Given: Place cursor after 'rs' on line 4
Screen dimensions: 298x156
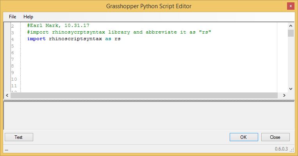Looking at the screenshot, I should 121,39.
